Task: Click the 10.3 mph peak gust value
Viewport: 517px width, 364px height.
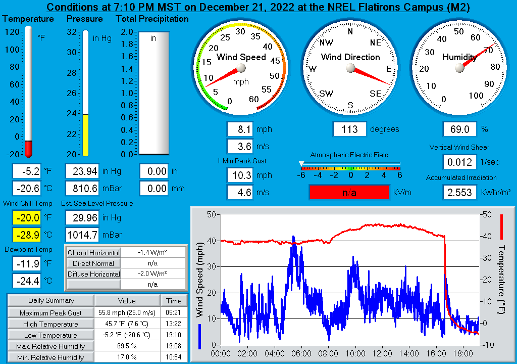Action: click(x=240, y=175)
